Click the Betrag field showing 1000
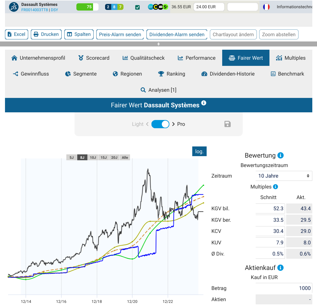Viewport: 317px width, 307px height. [x=284, y=288]
